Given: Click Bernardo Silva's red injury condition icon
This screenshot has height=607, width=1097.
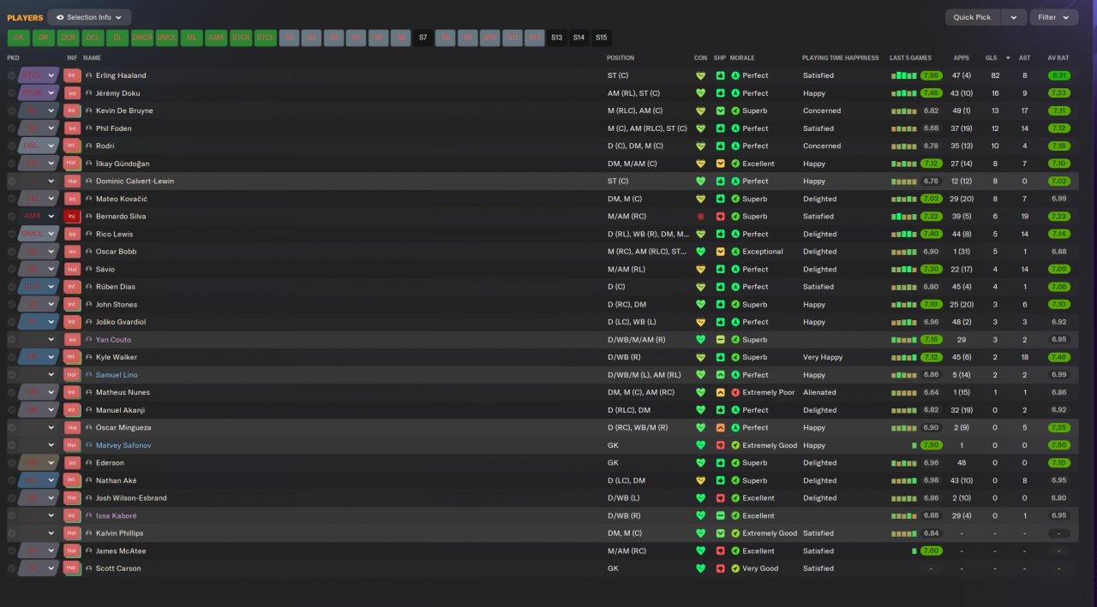Looking at the screenshot, I should click(701, 217).
